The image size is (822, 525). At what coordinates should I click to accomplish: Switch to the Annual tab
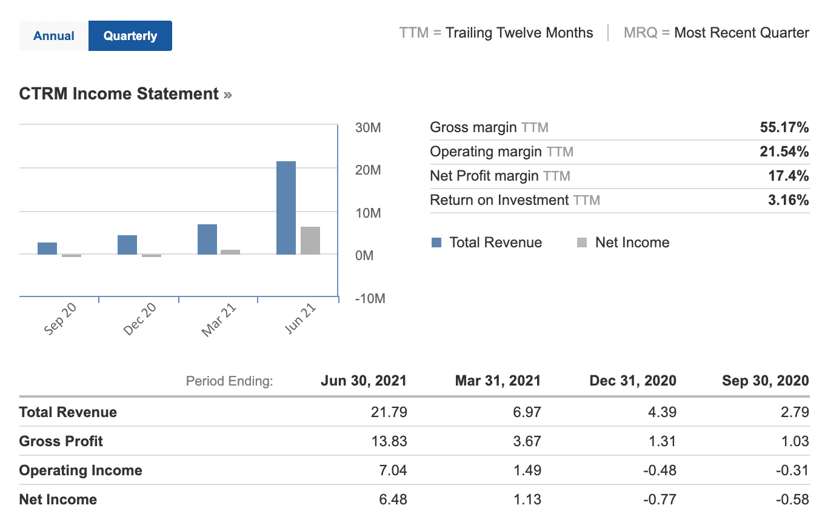54,36
